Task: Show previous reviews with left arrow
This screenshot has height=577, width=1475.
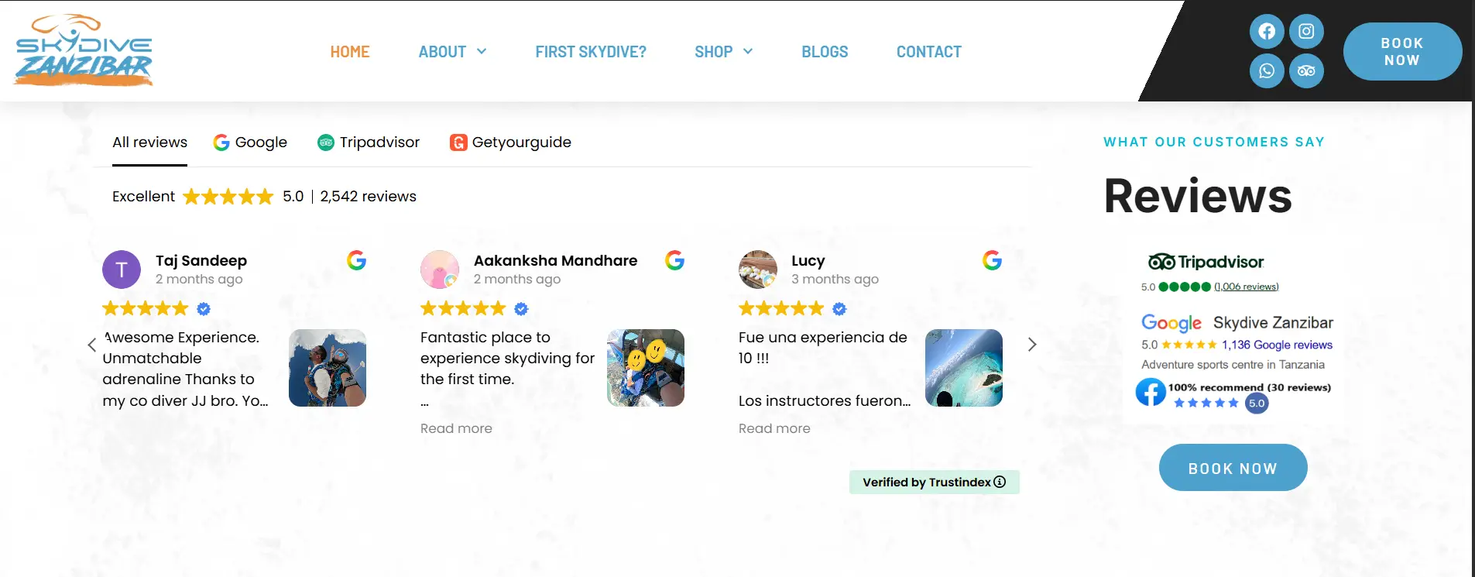Action: (x=92, y=345)
